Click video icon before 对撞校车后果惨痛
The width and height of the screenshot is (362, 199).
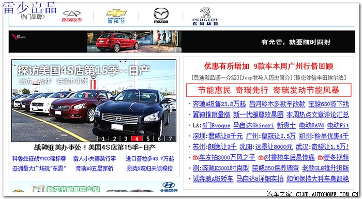tap(261, 158)
